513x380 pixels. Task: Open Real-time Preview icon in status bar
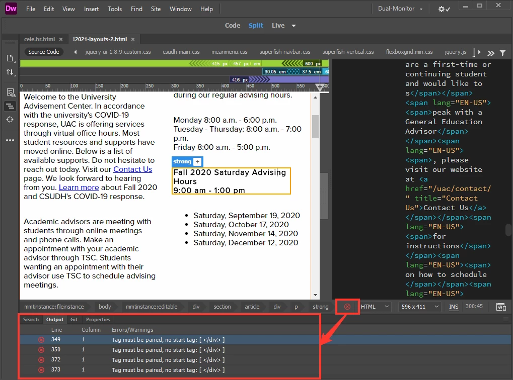pos(501,307)
